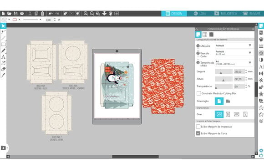Open the Image Effects half-circle icon
Image resolution: width=264 pixels, height=168 pixels.
(x=261, y=60)
